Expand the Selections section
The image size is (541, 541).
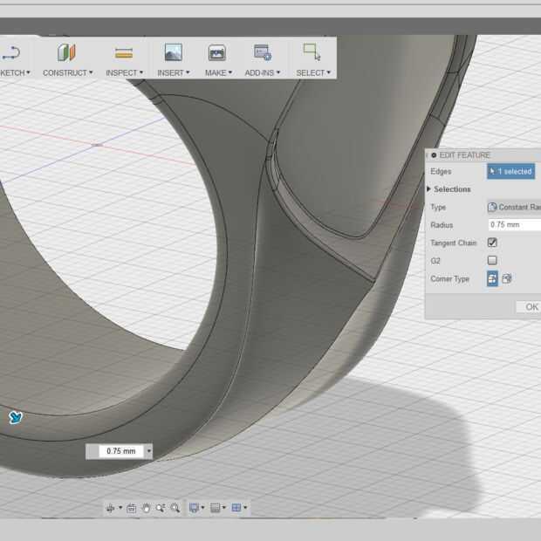point(449,189)
